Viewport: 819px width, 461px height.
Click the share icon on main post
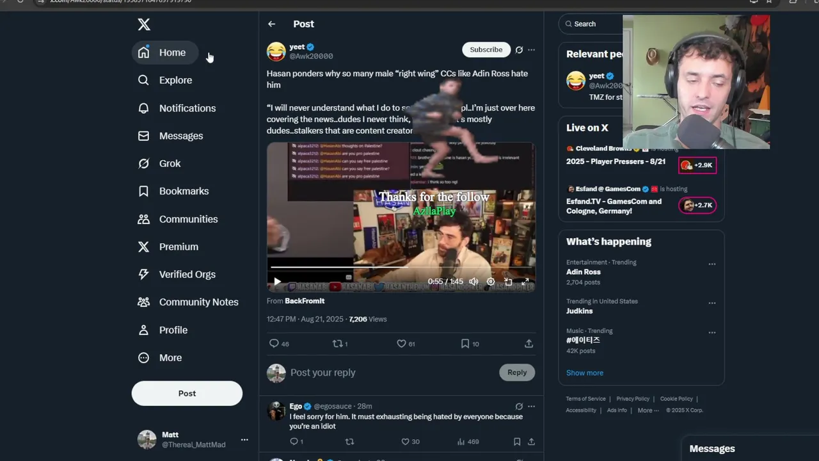[x=529, y=344]
